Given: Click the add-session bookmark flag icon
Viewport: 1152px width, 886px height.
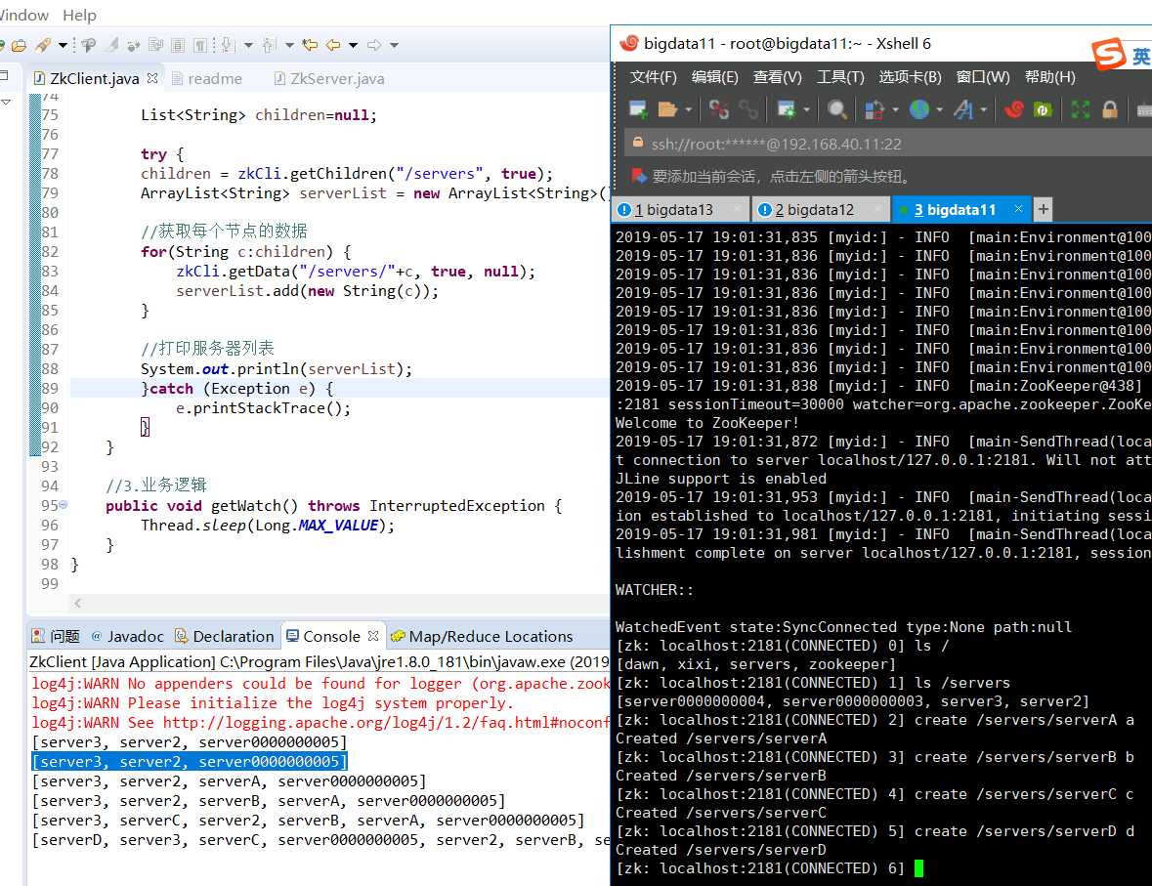Looking at the screenshot, I should click(x=639, y=176).
